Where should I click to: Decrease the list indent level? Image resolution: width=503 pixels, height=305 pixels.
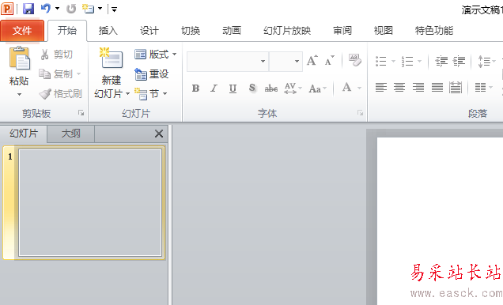click(441, 61)
